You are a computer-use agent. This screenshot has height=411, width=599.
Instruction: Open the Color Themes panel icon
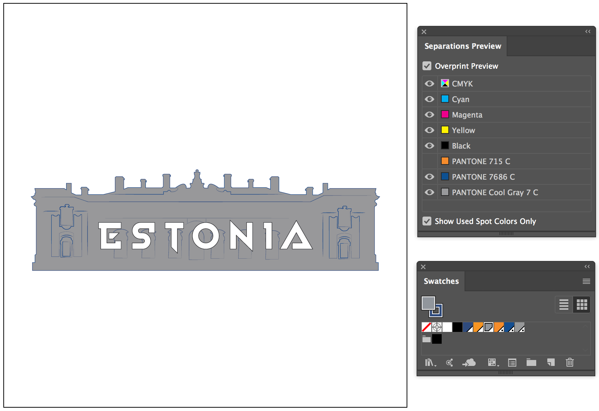(x=449, y=363)
